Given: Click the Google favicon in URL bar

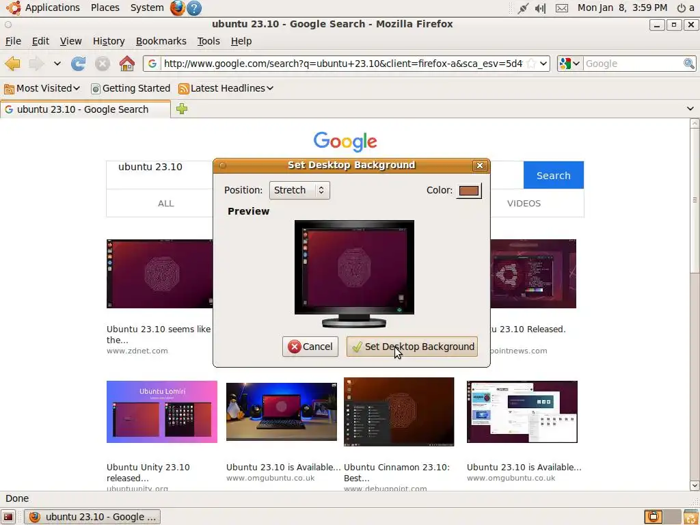Looking at the screenshot, I should pyautogui.click(x=152, y=64).
